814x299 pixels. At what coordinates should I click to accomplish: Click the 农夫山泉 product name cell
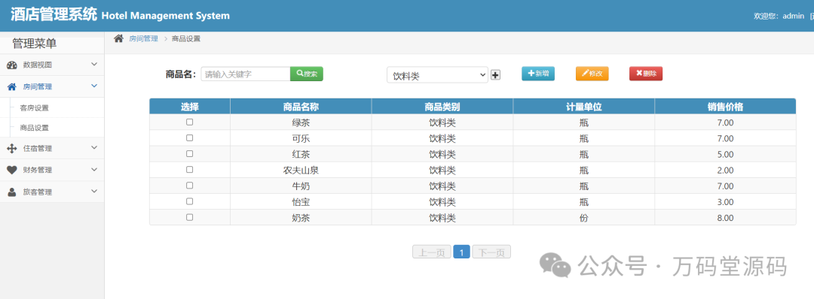[x=301, y=171]
